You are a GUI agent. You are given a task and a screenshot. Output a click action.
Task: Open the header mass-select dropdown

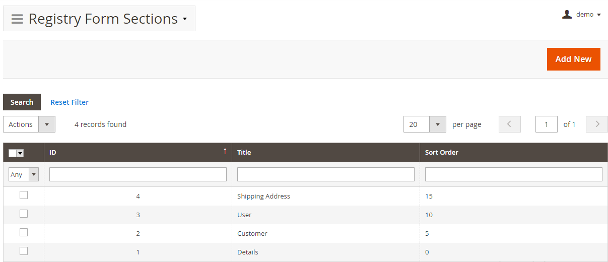20,153
